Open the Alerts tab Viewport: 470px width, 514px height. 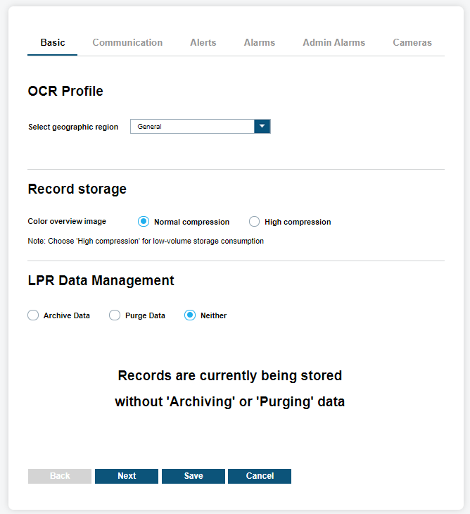click(x=203, y=43)
